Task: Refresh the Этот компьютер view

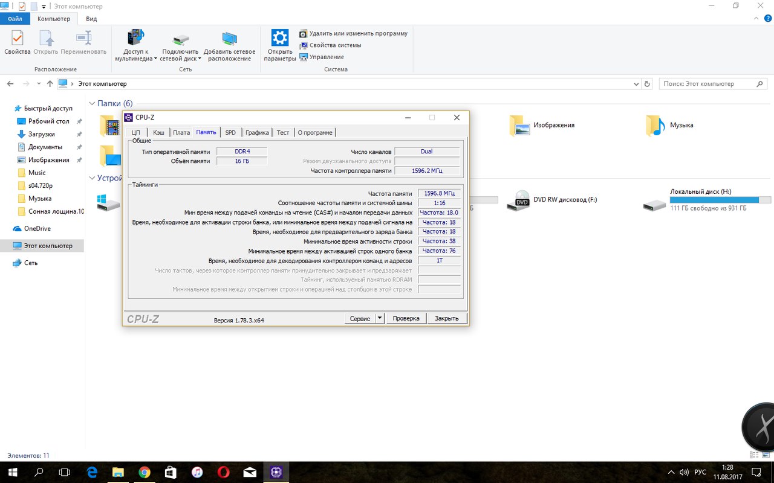Action: [x=647, y=84]
